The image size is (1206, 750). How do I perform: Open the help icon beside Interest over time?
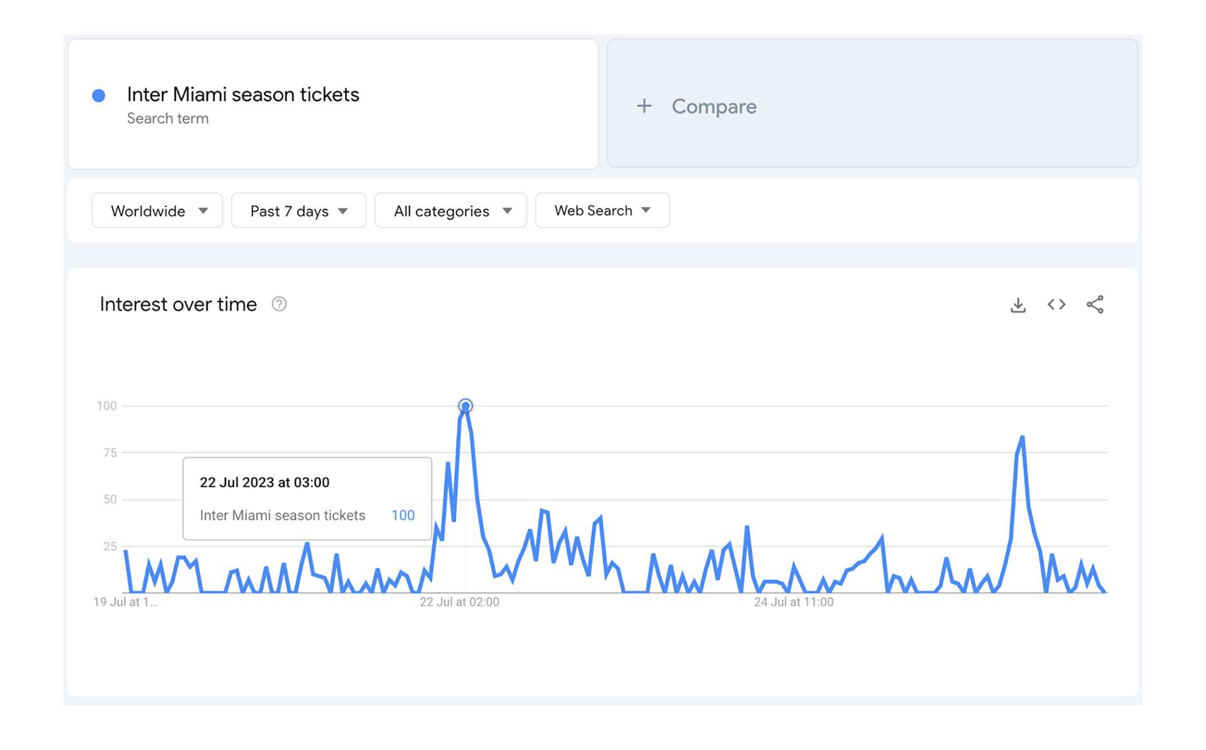(x=279, y=305)
